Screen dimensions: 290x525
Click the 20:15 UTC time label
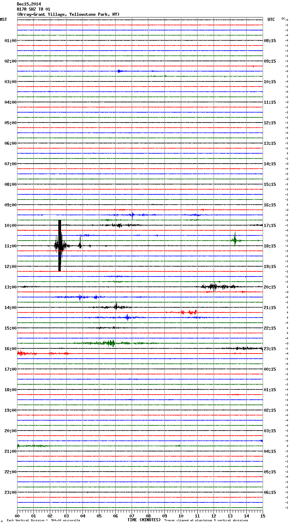(270, 287)
